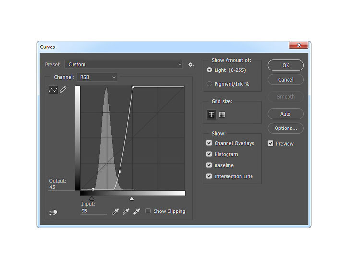348x269 pixels.
Task: Click the Cancel button
Action: pos(286,80)
